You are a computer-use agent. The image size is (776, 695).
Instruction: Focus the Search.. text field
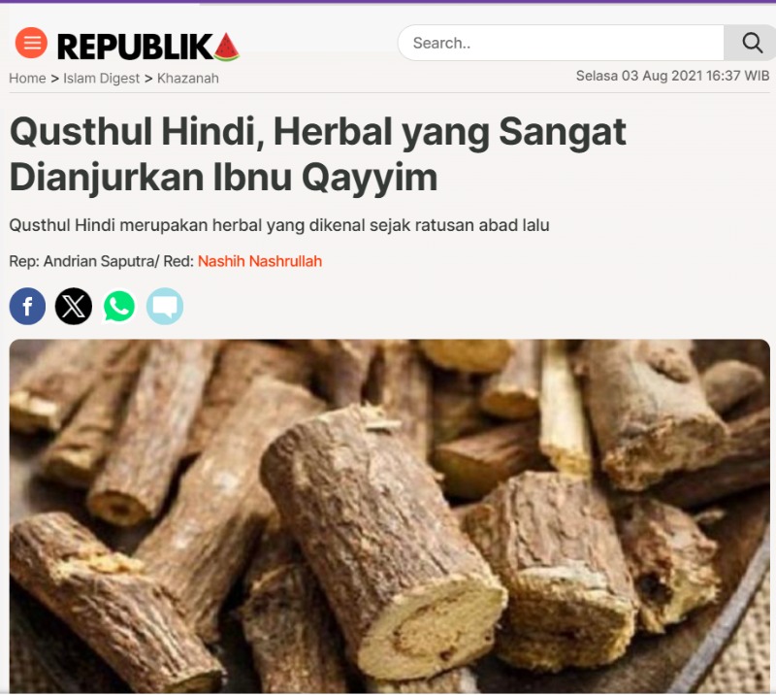click(562, 43)
